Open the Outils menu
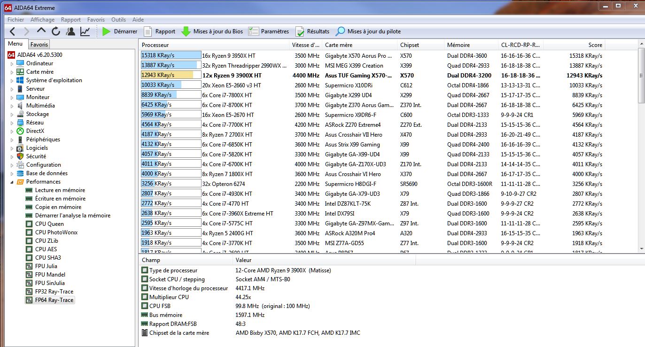Screen dimensions: 645x347 point(118,20)
